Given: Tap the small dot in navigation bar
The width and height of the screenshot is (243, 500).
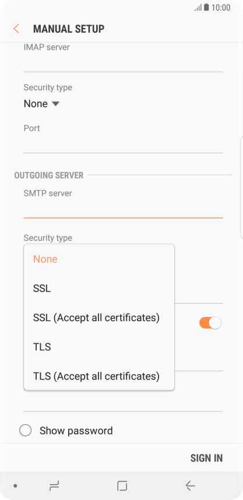Looking at the screenshot, I should (15, 486).
